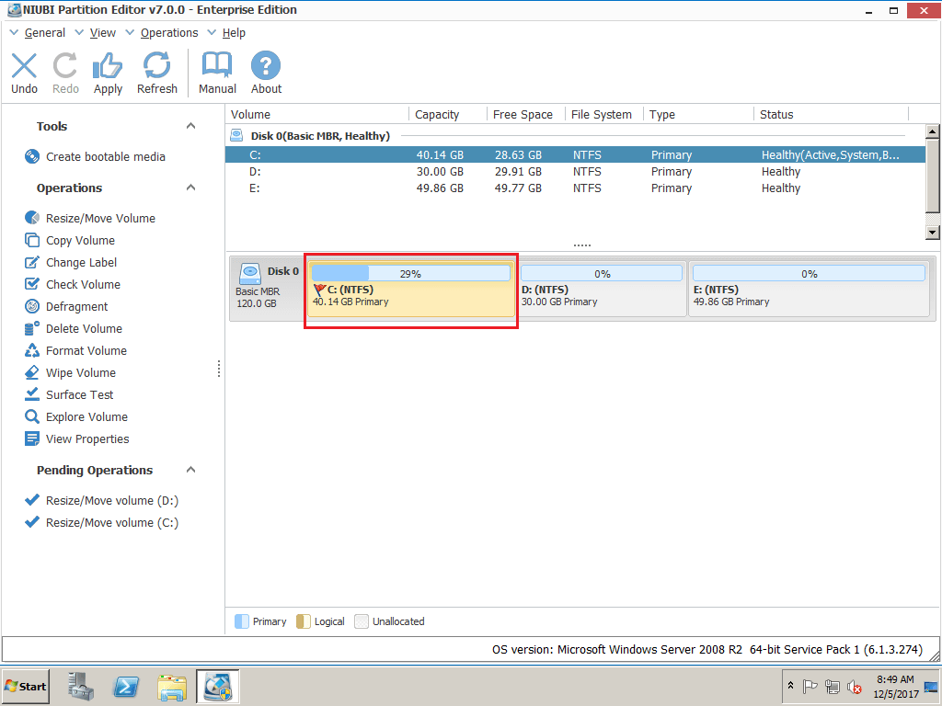Select the Format Volume operation
Screen dimensions: 942x706
pyautogui.click(x=86, y=351)
